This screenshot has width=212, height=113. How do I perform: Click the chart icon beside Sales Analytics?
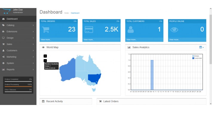click(x=129, y=47)
